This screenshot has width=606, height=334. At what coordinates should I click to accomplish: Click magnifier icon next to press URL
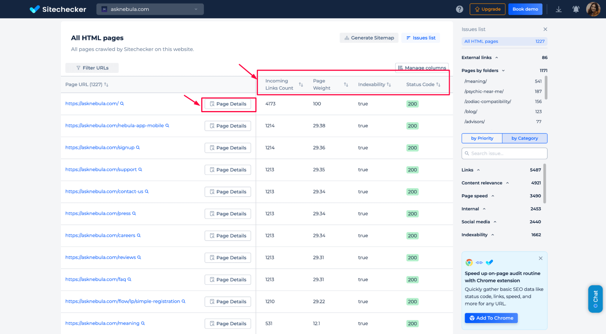134,213
